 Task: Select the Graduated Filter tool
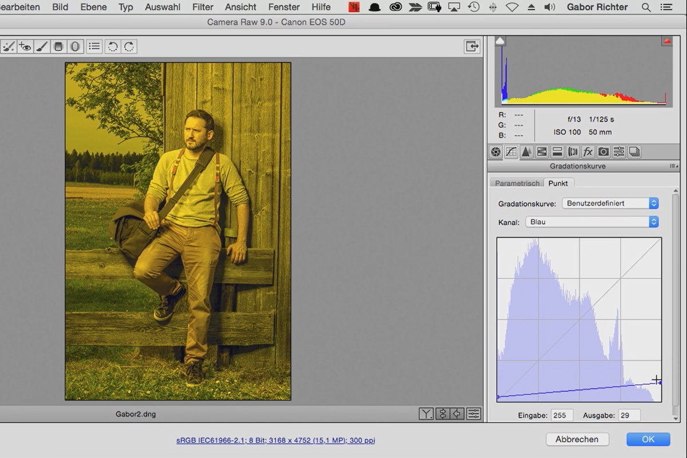pyautogui.click(x=58, y=46)
